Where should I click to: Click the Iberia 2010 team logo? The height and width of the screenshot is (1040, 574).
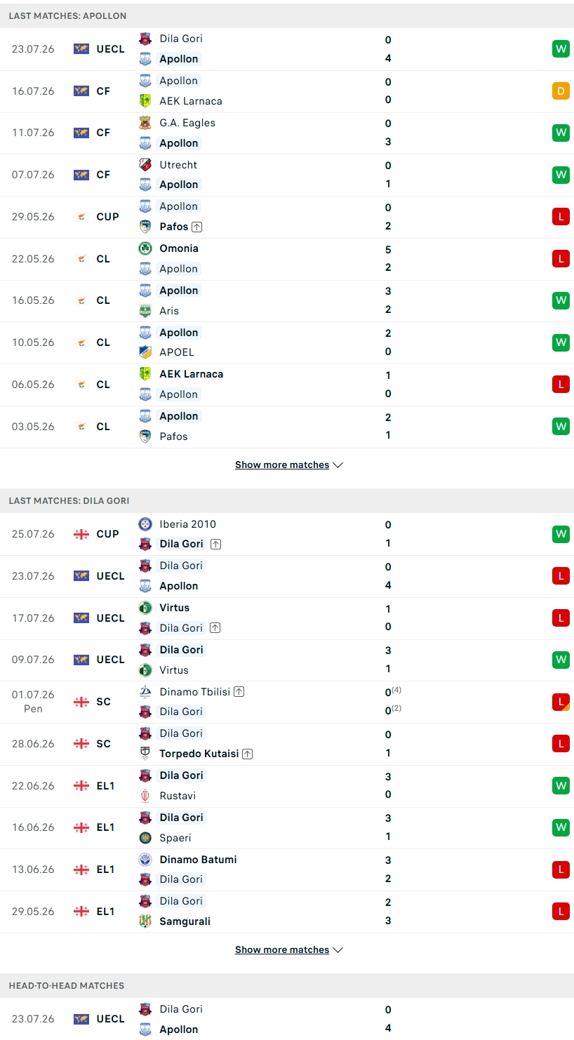click(x=145, y=524)
